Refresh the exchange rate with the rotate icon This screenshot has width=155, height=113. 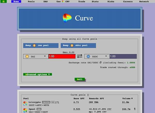(x=100, y=62)
